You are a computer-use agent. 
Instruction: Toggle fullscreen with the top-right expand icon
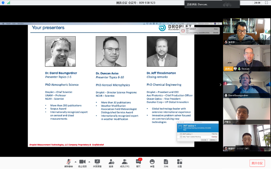coord(266,3)
